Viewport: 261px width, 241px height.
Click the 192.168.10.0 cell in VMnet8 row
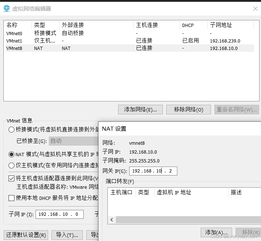coord(224,48)
